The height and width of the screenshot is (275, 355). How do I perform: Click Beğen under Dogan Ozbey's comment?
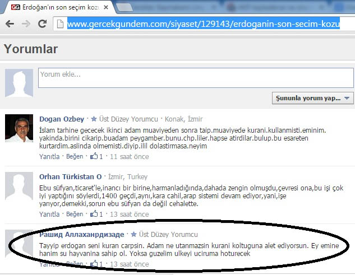75,157
